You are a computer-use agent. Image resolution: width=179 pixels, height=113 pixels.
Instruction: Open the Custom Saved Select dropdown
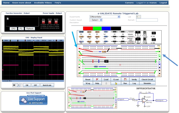(96, 20)
